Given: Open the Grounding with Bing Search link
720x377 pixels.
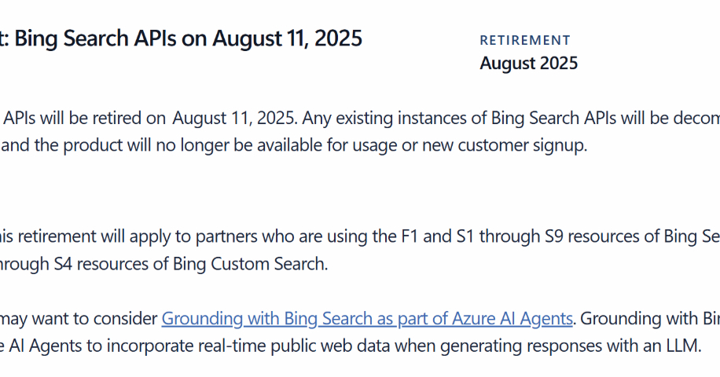Looking at the screenshot, I should click(x=367, y=318).
